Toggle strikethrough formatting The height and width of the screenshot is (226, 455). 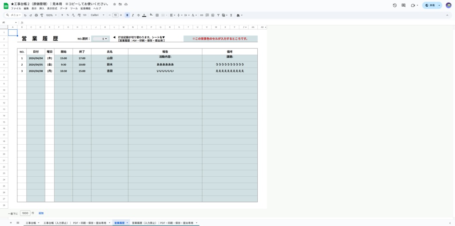coord(139,15)
